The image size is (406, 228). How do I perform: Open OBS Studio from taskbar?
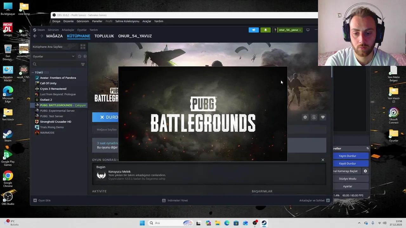[255, 223]
